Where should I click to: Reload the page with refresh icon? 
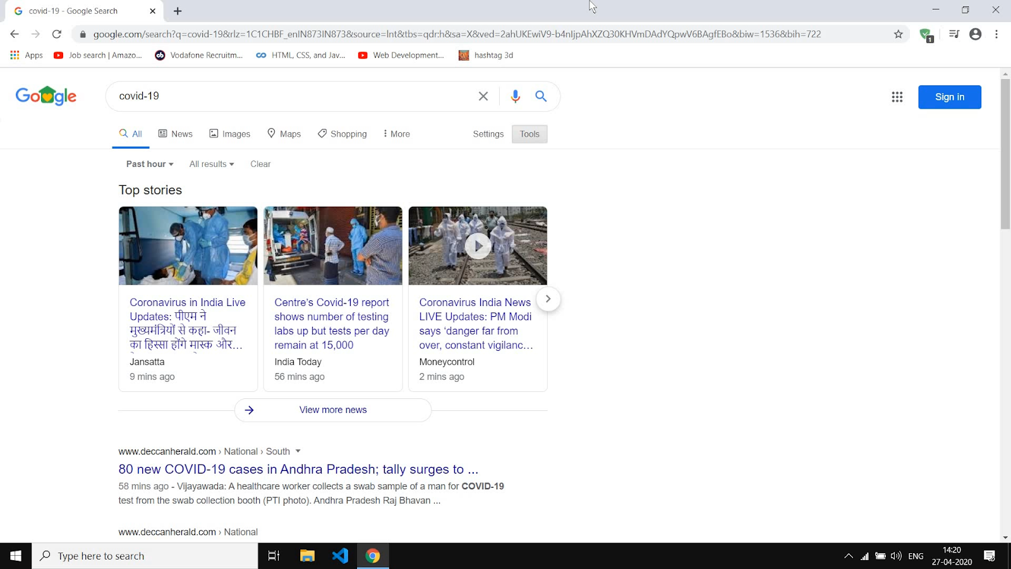pos(57,34)
